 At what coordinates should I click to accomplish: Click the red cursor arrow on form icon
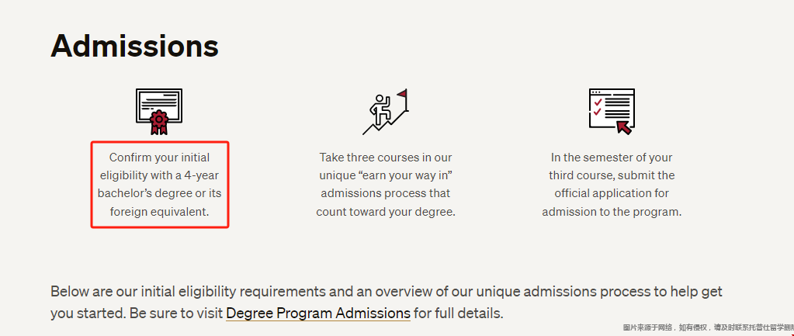point(624,126)
